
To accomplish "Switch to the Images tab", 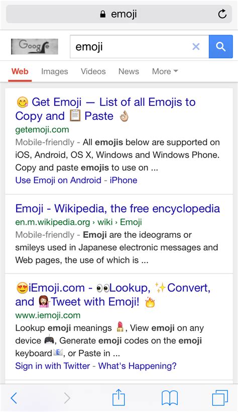I will pos(54,71).
